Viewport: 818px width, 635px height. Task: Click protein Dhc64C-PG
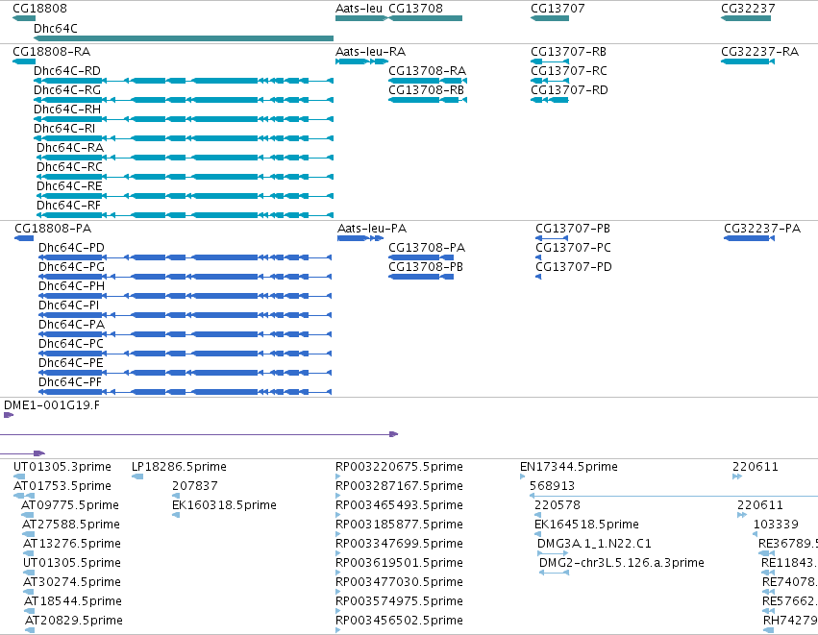pyautogui.click(x=71, y=267)
